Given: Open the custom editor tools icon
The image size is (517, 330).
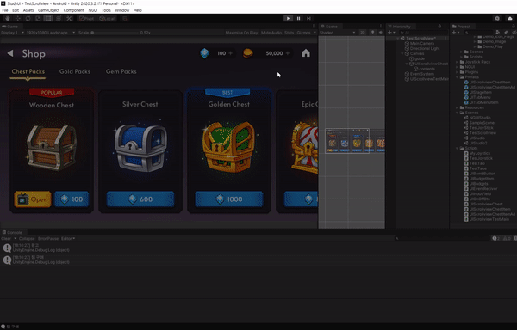Looking at the screenshot, I should click(x=69, y=19).
